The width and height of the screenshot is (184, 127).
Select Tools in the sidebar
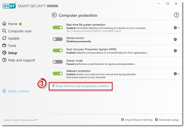click(x=12, y=46)
